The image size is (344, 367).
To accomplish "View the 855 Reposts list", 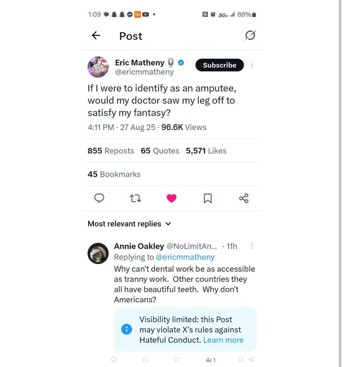I will pos(111,151).
